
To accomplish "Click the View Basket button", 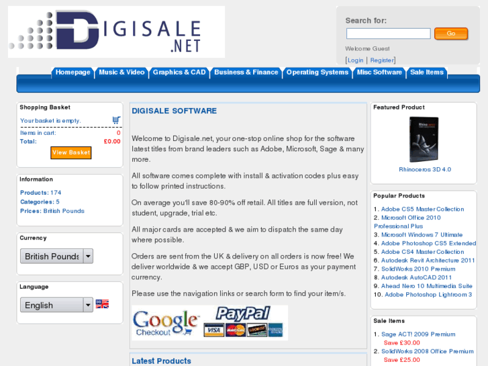I will 71,152.
